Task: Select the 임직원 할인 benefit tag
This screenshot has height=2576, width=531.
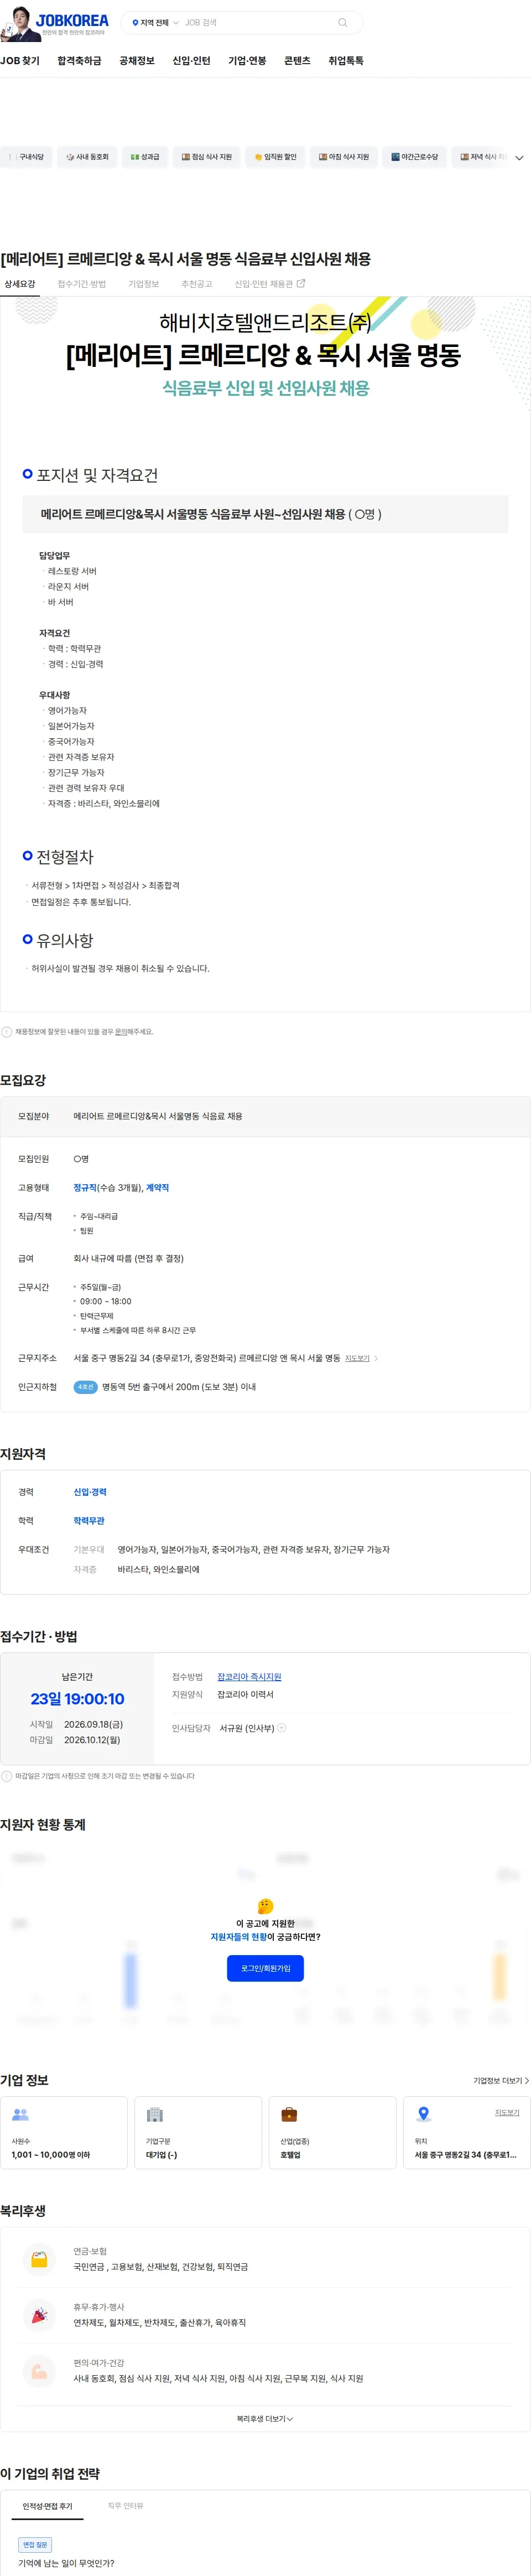Action: (275, 157)
